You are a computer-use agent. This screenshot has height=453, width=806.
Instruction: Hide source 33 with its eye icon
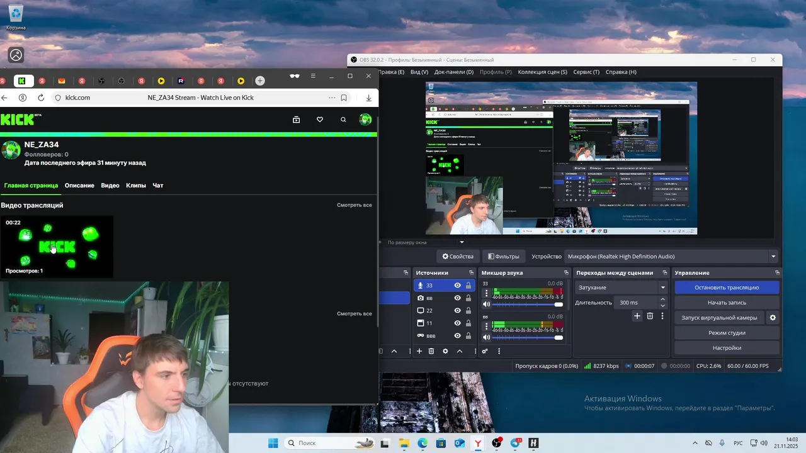click(458, 286)
